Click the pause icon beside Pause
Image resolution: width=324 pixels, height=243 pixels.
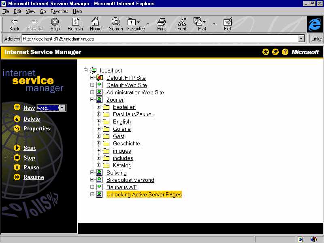[x=17, y=167]
